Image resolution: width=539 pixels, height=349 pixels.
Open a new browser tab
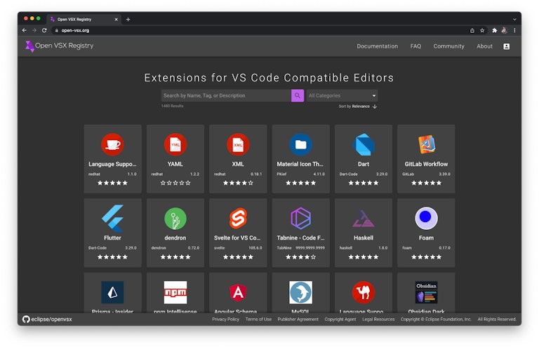tap(128, 20)
